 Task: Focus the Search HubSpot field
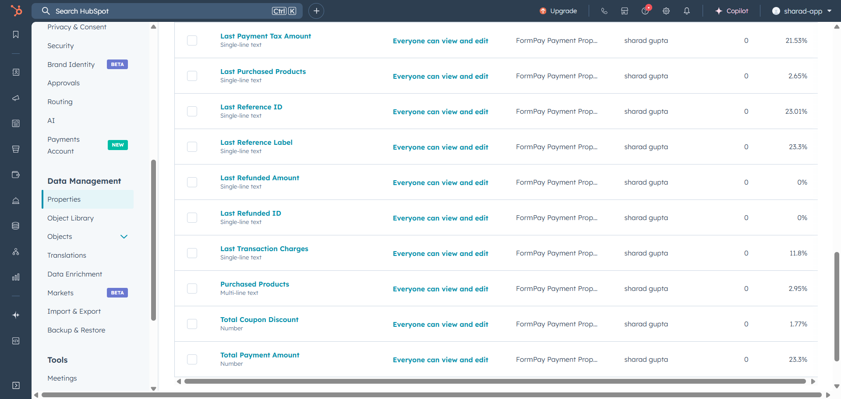coord(167,11)
